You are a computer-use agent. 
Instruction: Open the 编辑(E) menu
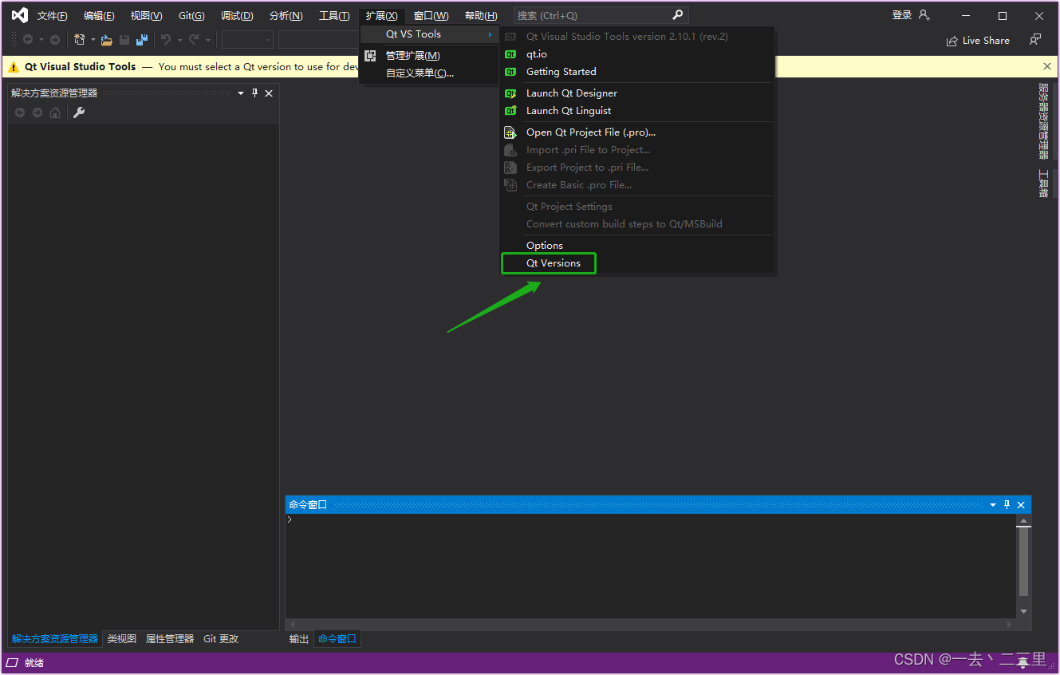pyautogui.click(x=99, y=16)
